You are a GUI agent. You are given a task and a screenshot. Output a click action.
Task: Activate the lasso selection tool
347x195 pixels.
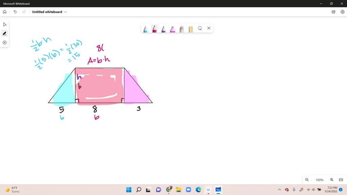click(x=200, y=28)
